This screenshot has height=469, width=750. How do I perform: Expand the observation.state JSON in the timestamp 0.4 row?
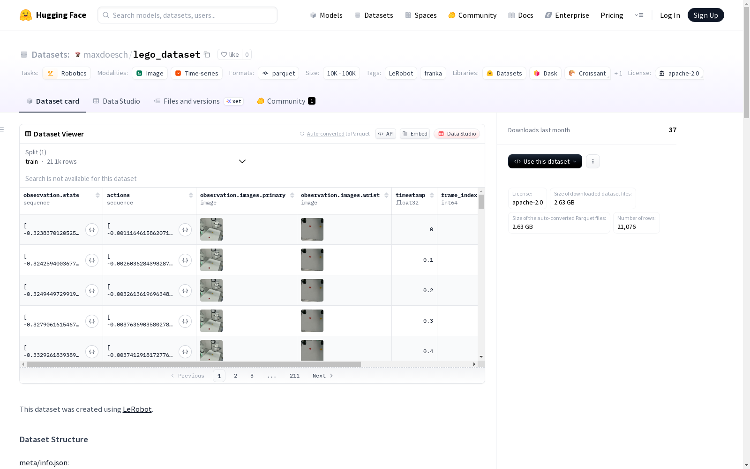pyautogui.click(x=92, y=352)
